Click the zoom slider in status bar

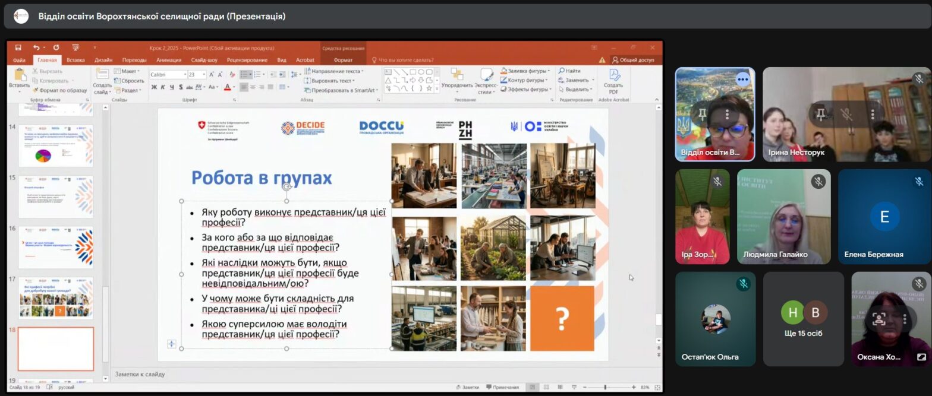point(605,387)
